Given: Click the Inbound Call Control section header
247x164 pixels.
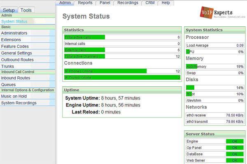Looking at the screenshot, I should pos(28,72).
